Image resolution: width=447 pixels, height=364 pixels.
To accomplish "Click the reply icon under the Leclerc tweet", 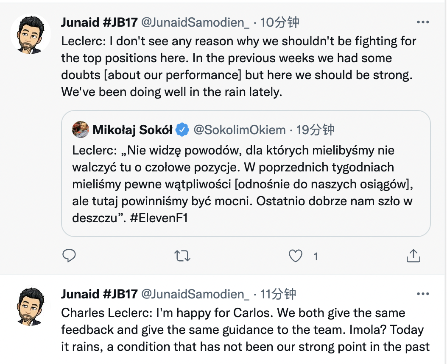I will click(69, 256).
